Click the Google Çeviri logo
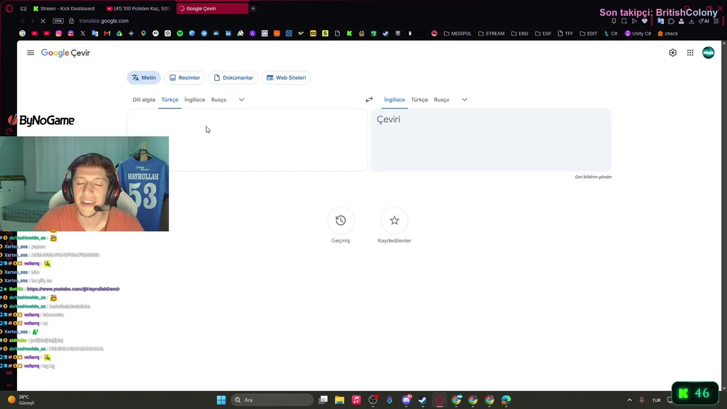 [65, 53]
